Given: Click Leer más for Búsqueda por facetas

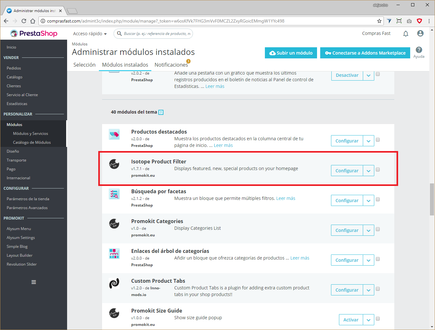Looking at the screenshot, I should (286, 198).
